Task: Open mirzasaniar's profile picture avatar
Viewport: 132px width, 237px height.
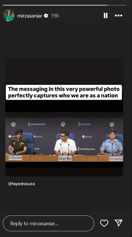Action: (9, 15)
